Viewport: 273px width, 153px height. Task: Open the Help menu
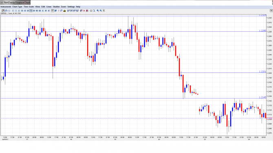pyautogui.click(x=78, y=7)
